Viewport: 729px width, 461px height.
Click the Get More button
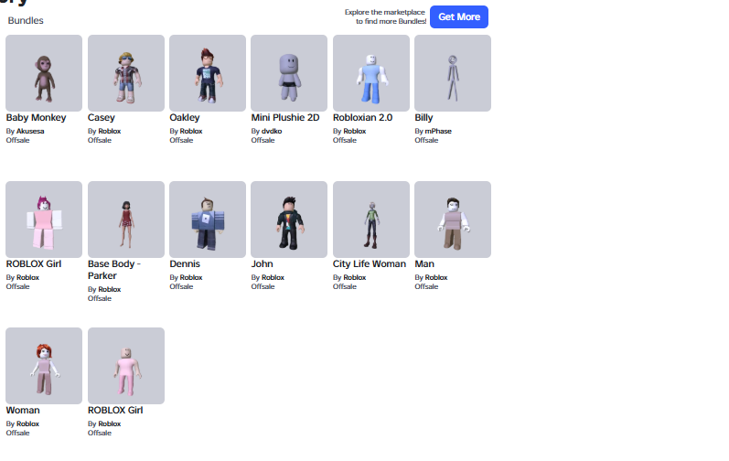459,16
